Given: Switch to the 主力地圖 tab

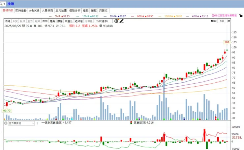Looking at the screenshot, I should tap(61, 11).
